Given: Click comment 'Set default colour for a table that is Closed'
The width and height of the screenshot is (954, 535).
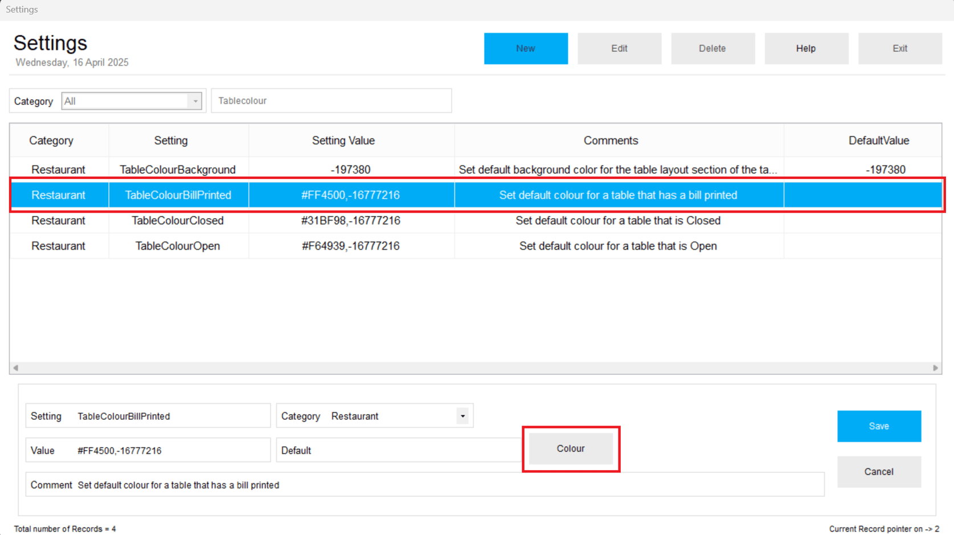Looking at the screenshot, I should (x=618, y=220).
